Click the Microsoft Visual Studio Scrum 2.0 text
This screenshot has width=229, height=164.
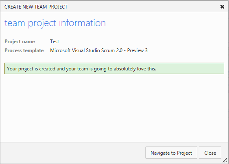pos(86,50)
